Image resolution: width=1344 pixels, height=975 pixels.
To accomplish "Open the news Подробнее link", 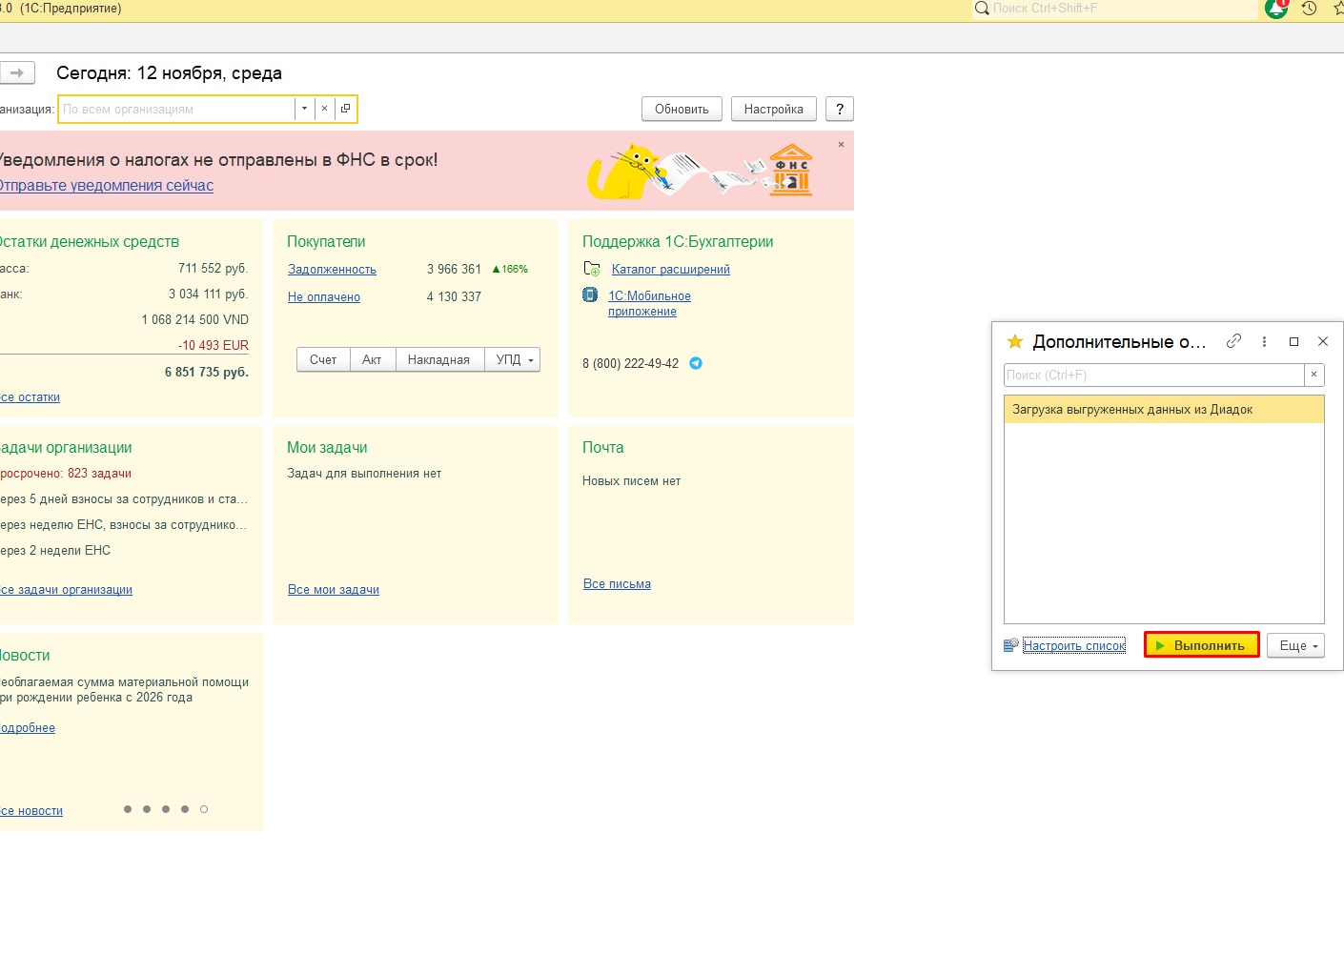I will 28,728.
